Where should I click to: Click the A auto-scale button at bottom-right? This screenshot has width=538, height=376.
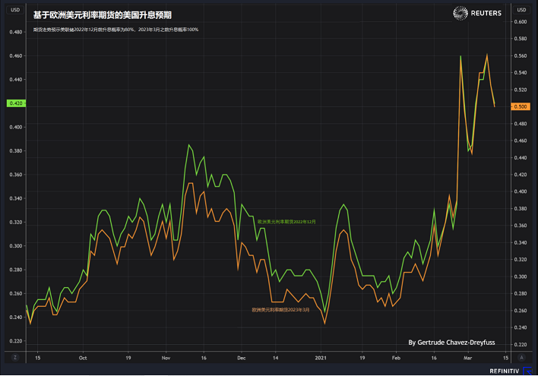(521, 355)
